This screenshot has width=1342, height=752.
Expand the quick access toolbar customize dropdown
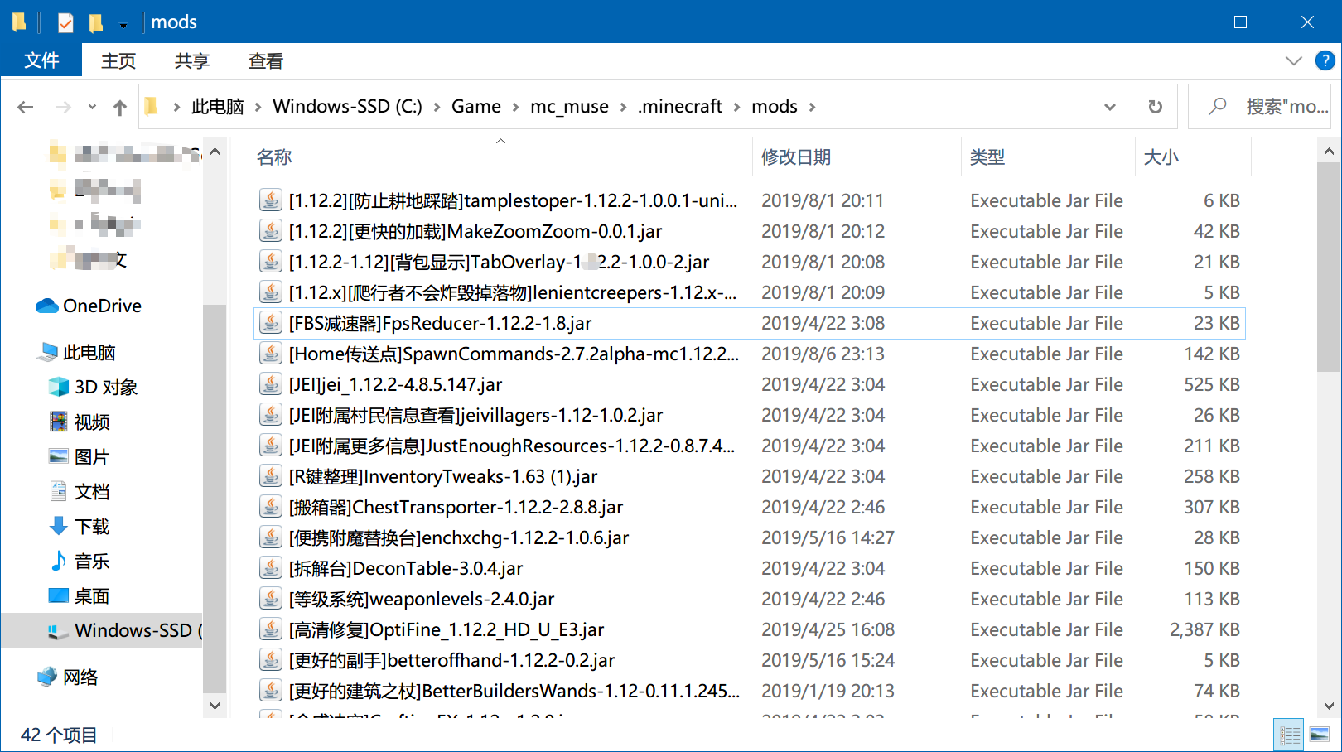coord(123,25)
